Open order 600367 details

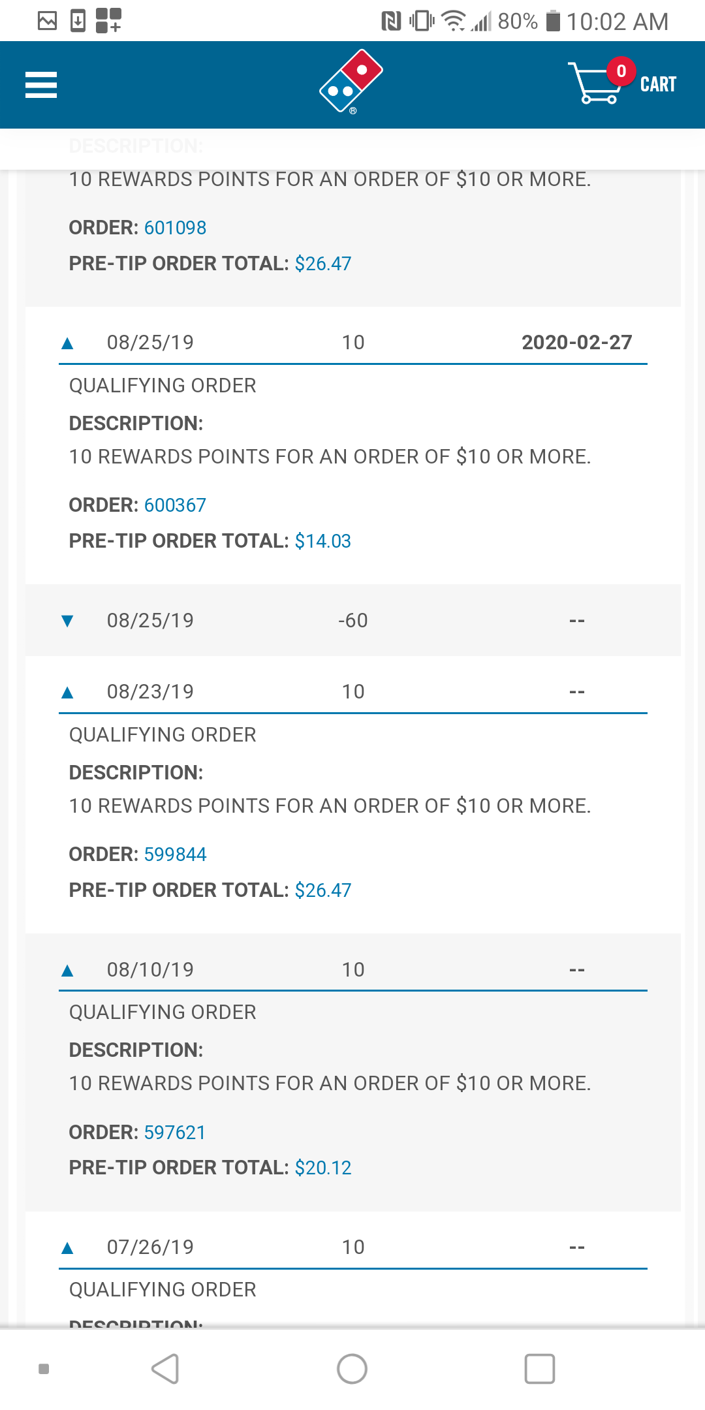tap(174, 505)
